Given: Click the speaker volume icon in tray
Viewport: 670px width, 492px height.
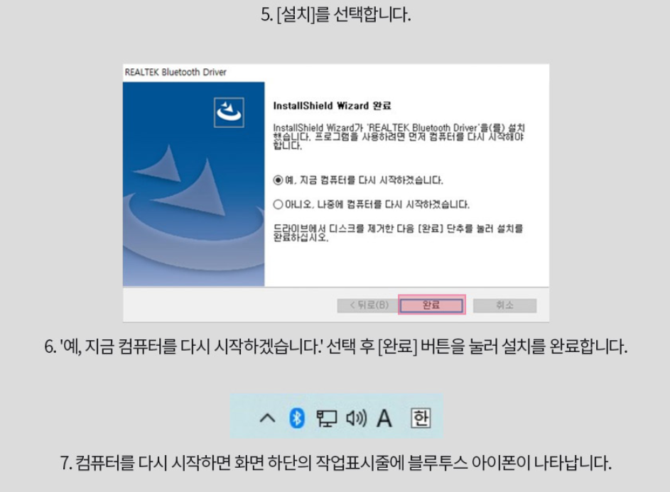Looking at the screenshot, I should click(x=357, y=418).
